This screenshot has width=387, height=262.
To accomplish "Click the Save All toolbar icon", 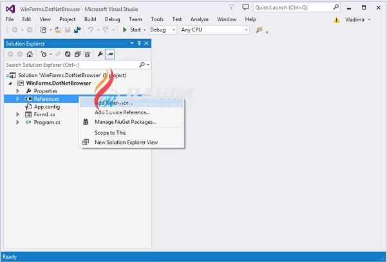I will tap(77, 30).
